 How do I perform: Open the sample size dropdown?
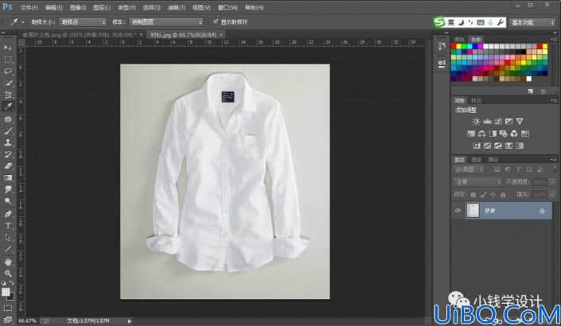pyautogui.click(x=83, y=22)
